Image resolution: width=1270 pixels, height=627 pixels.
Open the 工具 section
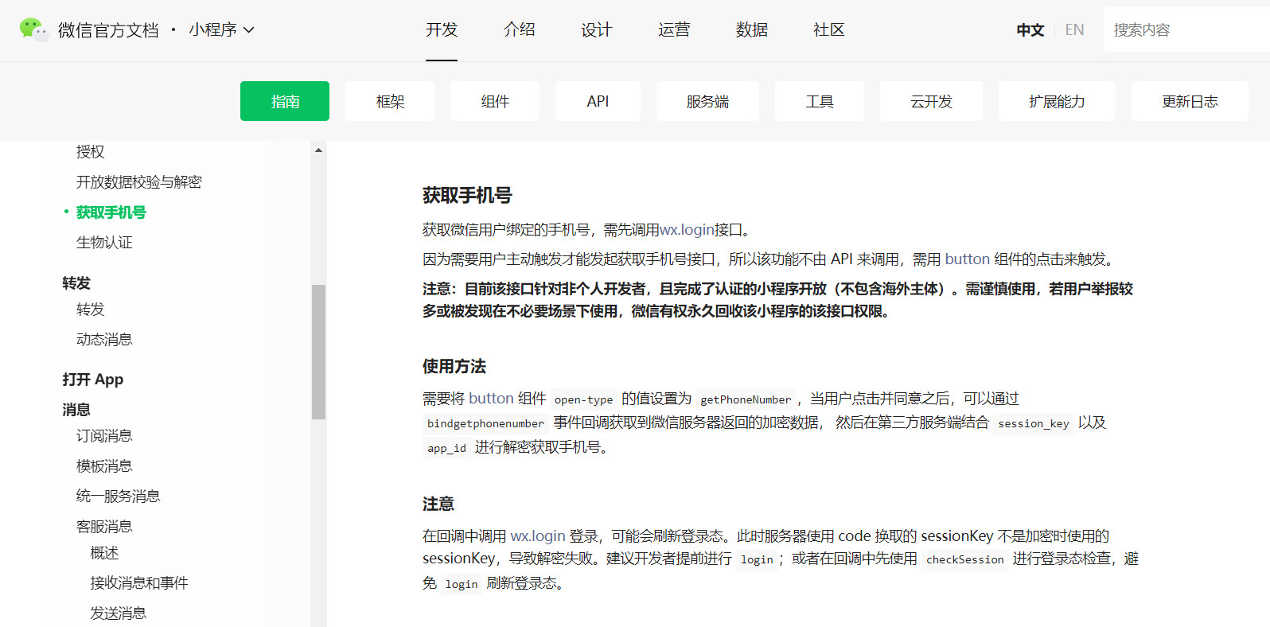[x=820, y=101]
